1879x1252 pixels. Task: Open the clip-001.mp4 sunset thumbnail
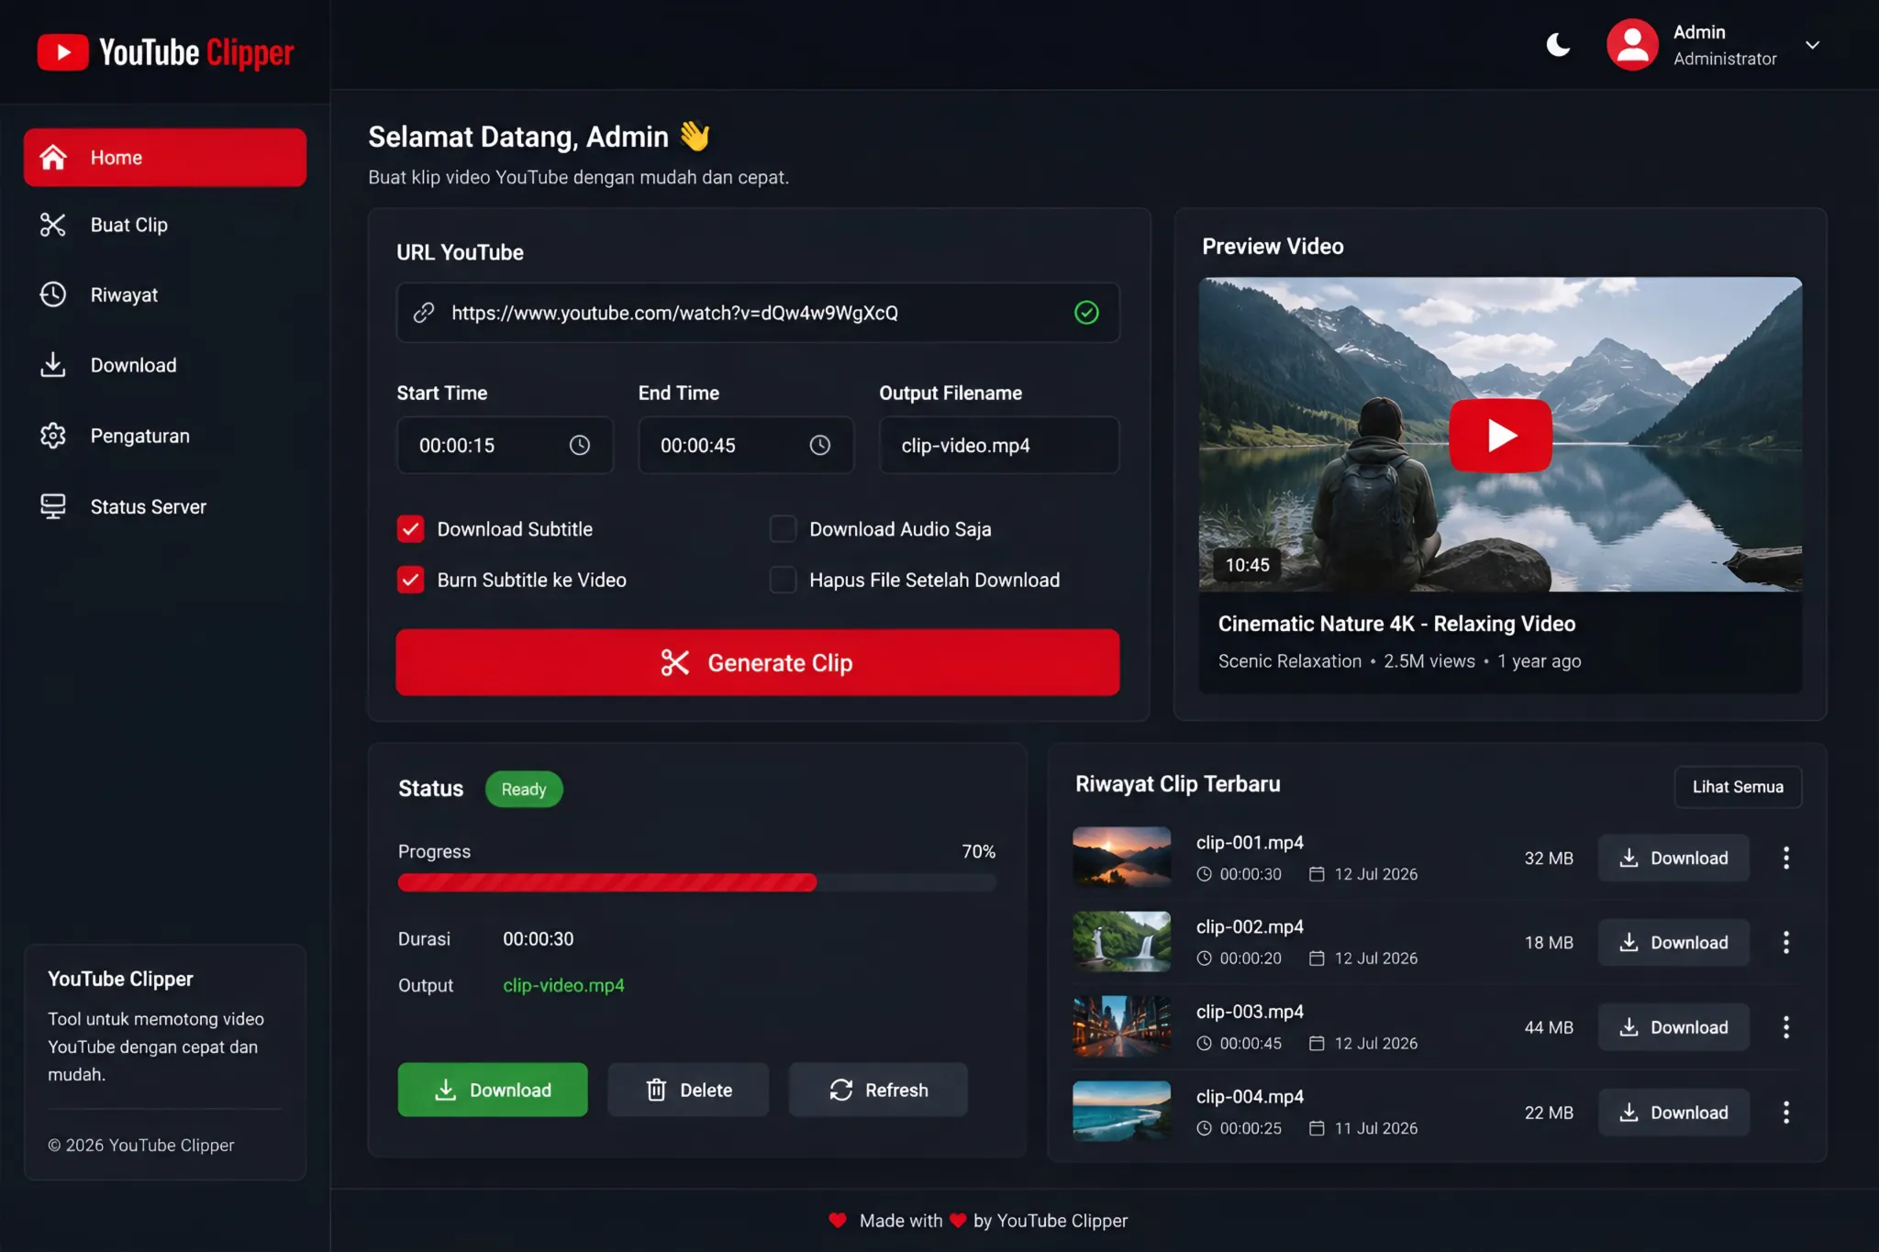(x=1121, y=857)
